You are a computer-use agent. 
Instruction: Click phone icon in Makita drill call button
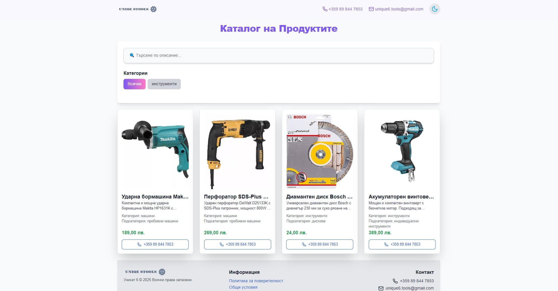coord(139,244)
